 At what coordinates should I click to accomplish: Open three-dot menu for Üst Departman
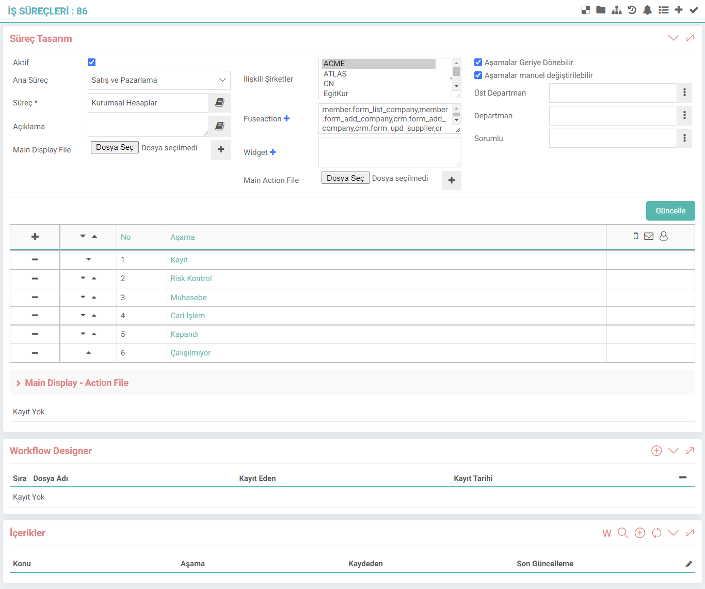pos(684,93)
